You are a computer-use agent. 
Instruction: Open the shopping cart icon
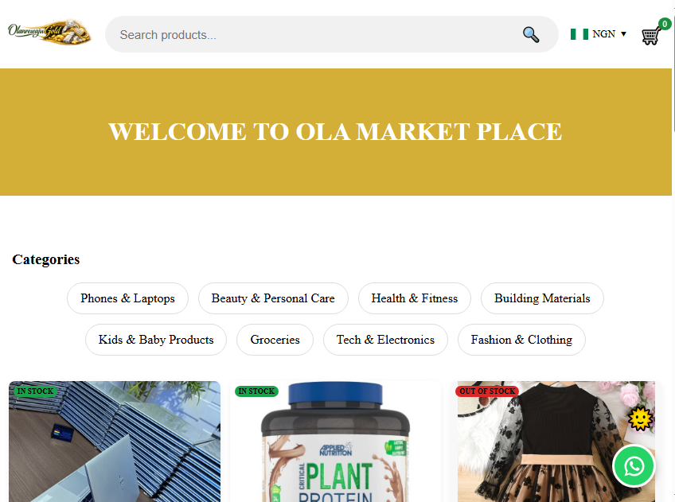650,36
